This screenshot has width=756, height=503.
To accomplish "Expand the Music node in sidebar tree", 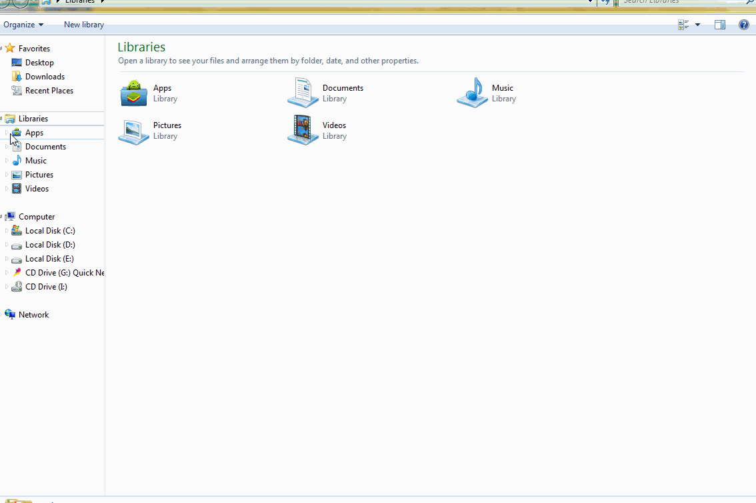I will point(7,160).
